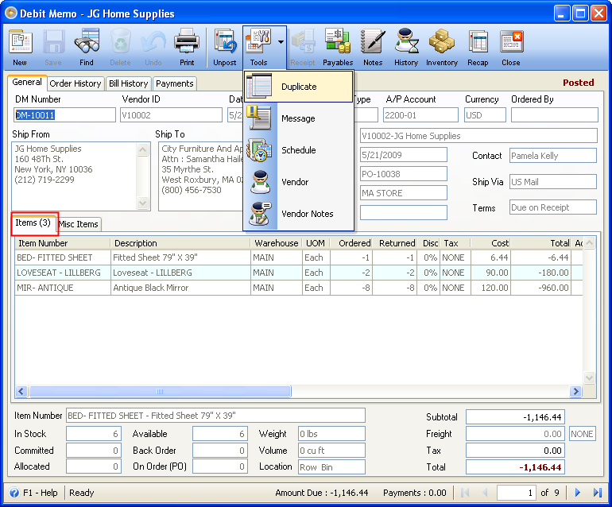This screenshot has height=507, width=612.
Task: Select the Misc Items tab
Action: pyautogui.click(x=79, y=224)
